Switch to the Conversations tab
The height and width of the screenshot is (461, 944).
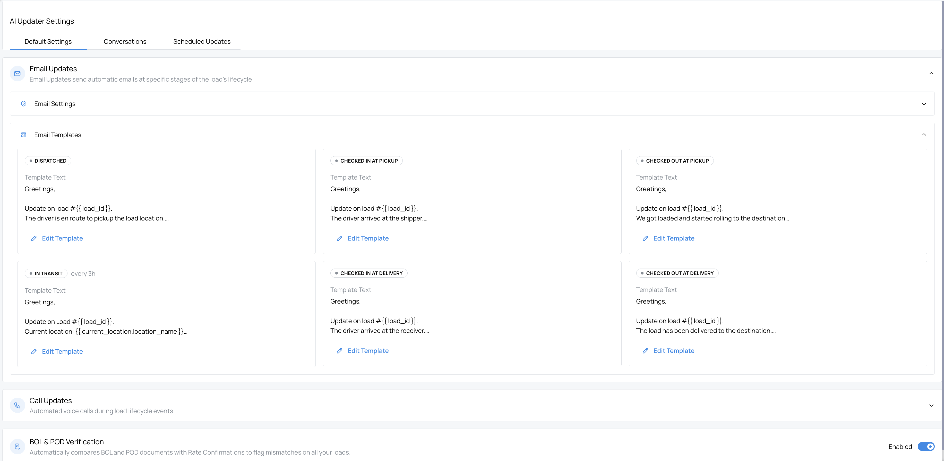click(x=125, y=41)
